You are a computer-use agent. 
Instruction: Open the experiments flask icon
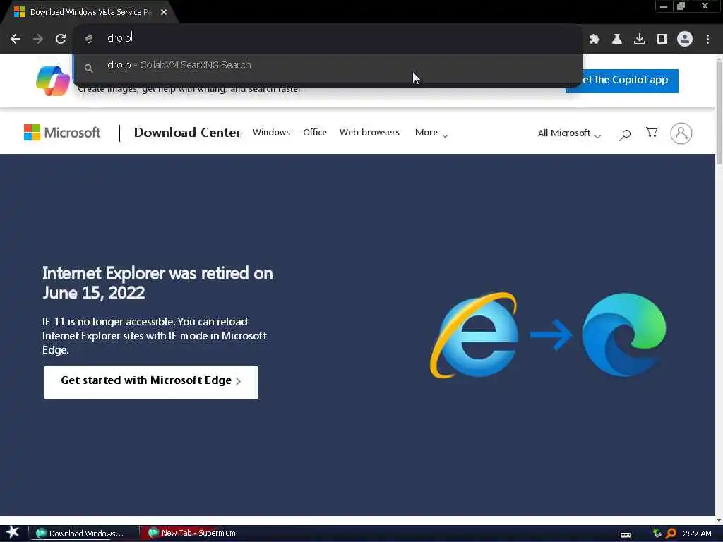click(x=616, y=39)
